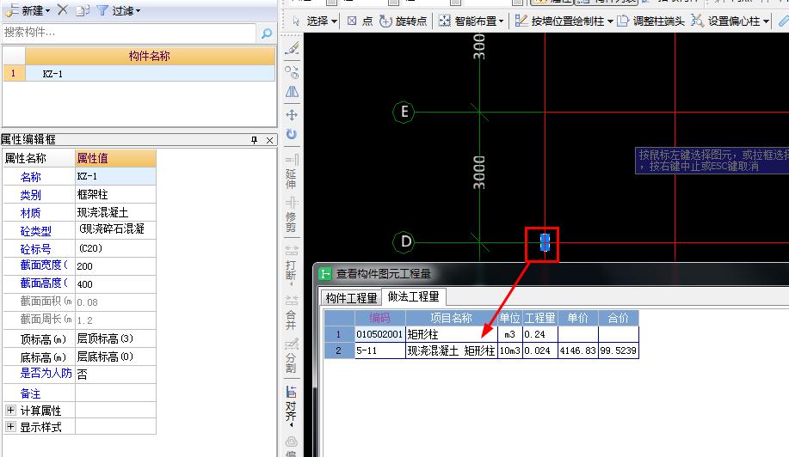
Task: Click the 现浇混凝土 矩形柱 item name cell
Action: click(x=452, y=350)
